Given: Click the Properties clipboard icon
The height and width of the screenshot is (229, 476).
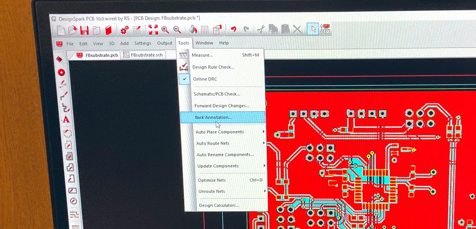Looking at the screenshot, I should click(217, 30).
